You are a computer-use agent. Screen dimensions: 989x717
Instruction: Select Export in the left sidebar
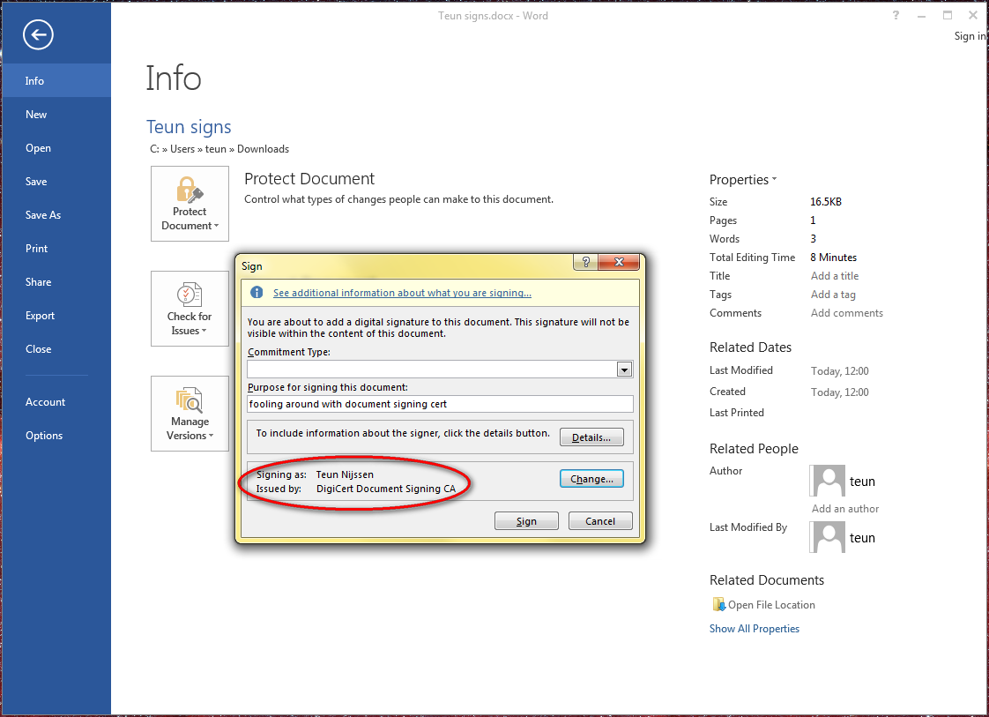tap(41, 316)
